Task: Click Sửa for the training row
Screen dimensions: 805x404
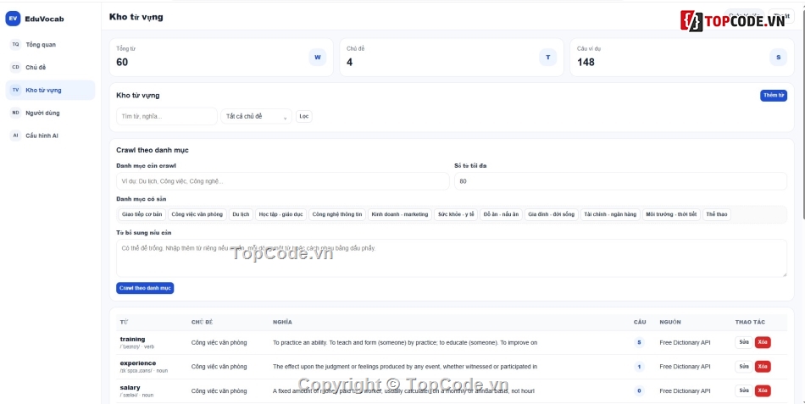Action: tap(743, 342)
